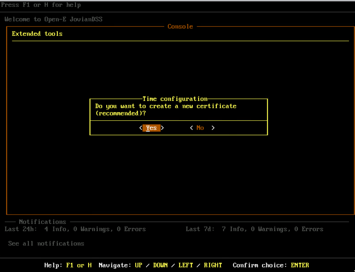
Task: Click the Last 7d notification summary
Action: click(254, 229)
